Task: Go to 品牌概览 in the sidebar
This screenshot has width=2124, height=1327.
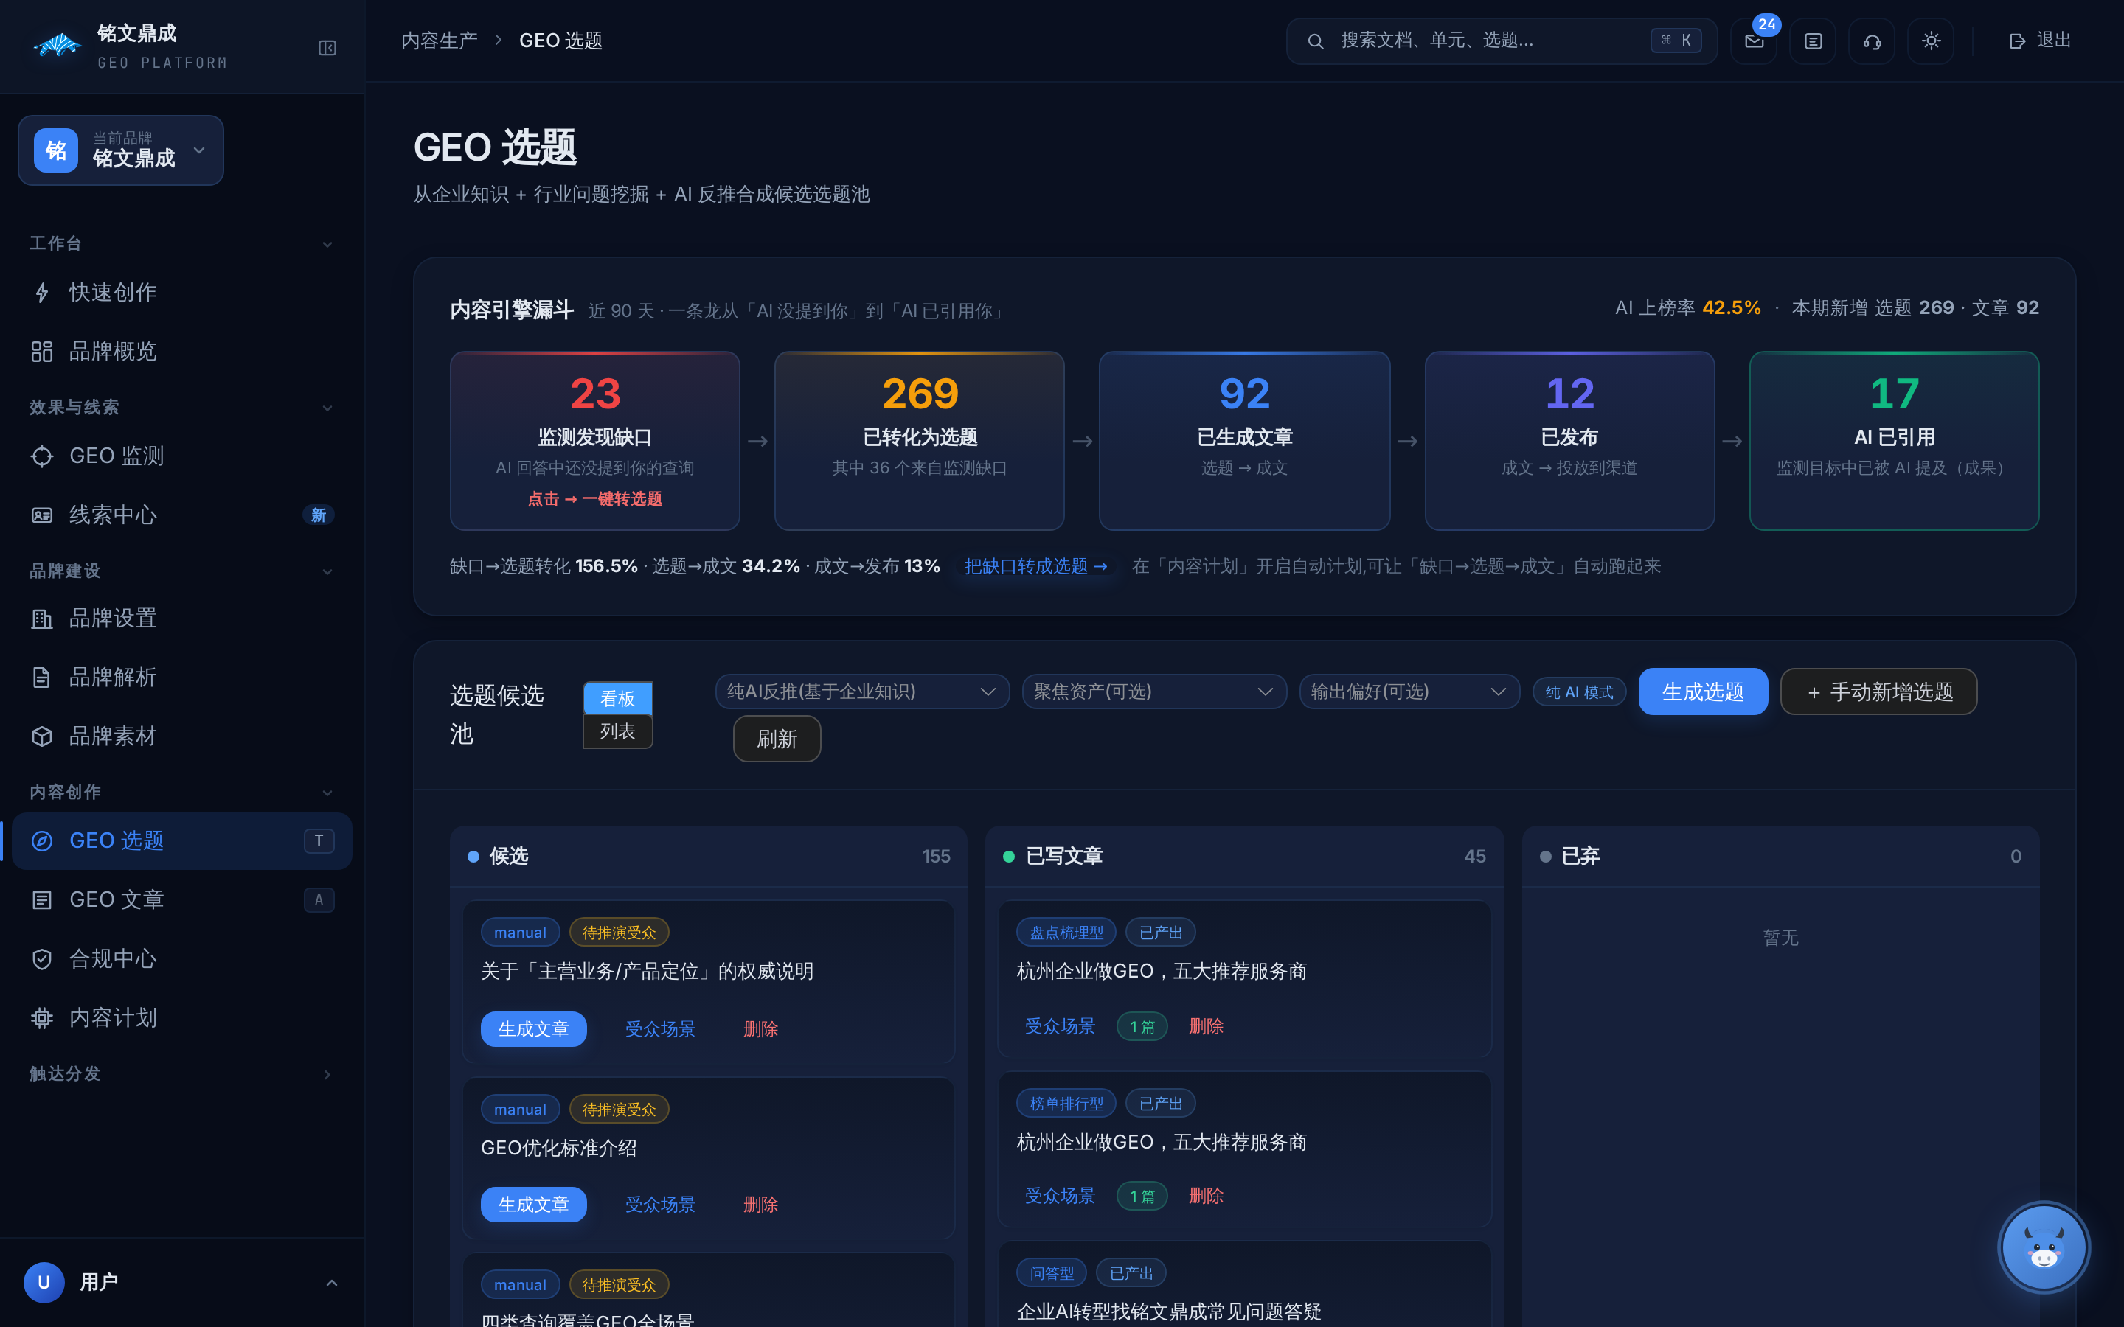Action: coord(181,351)
